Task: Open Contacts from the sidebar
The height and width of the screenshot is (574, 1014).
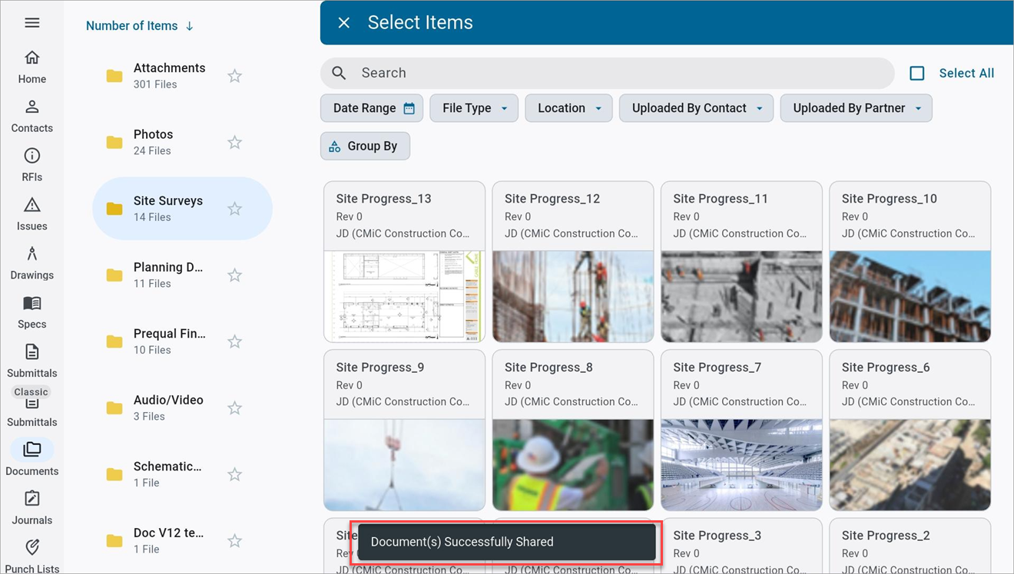Action: 31,117
